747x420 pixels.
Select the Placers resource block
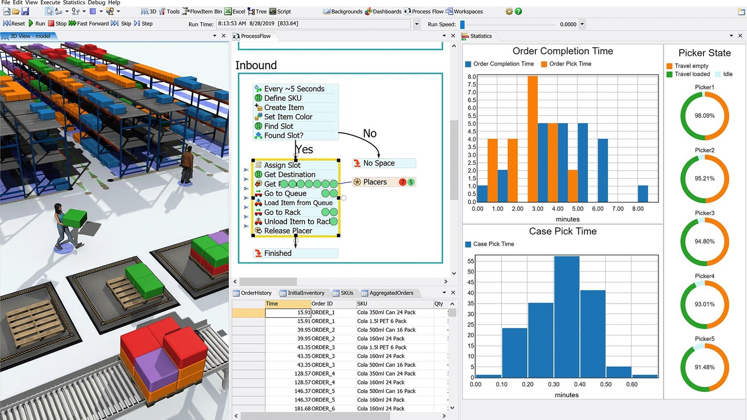tap(384, 182)
